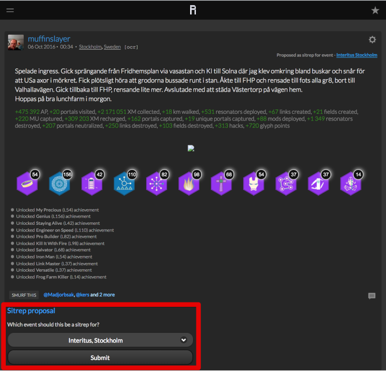Click the Frog Farm Killer badge

(x=351, y=183)
